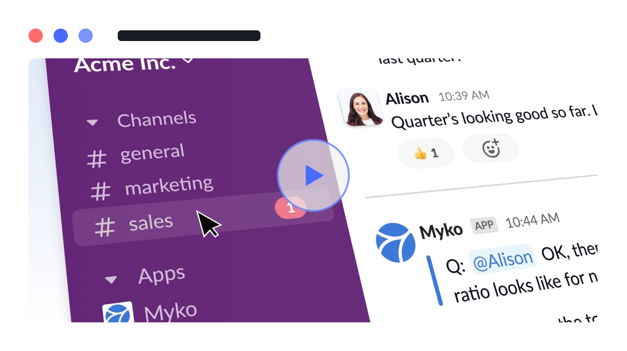Collapse the Apps section triangle
The height and width of the screenshot is (351, 627).
coord(111,280)
